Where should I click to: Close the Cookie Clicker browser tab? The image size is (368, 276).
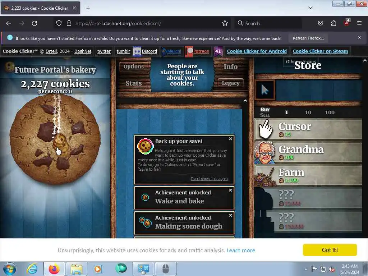tap(74, 8)
